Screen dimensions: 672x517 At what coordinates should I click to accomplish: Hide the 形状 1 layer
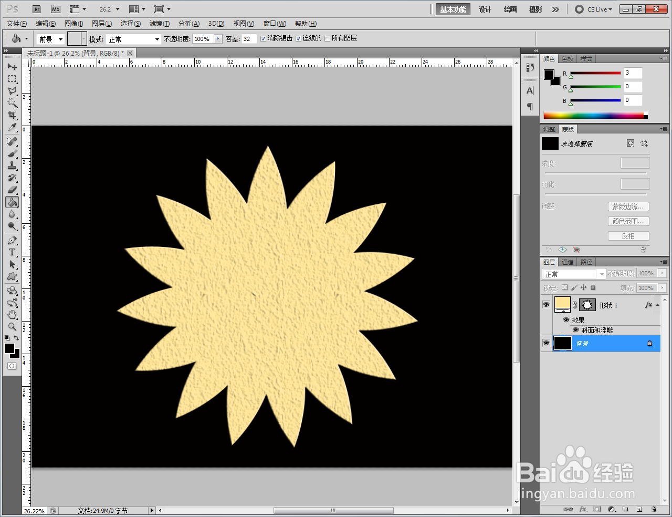tap(546, 305)
